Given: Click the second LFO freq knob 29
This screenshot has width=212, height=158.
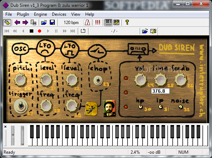Looking at the screenshot, I should (72, 106).
